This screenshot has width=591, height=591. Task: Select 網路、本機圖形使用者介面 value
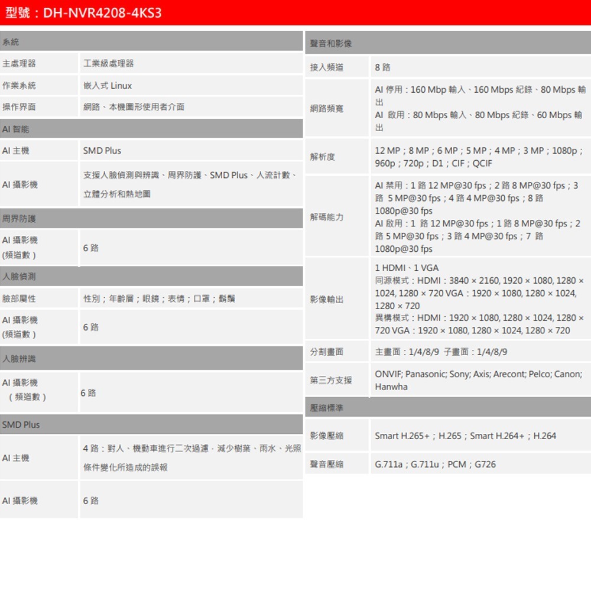point(134,107)
